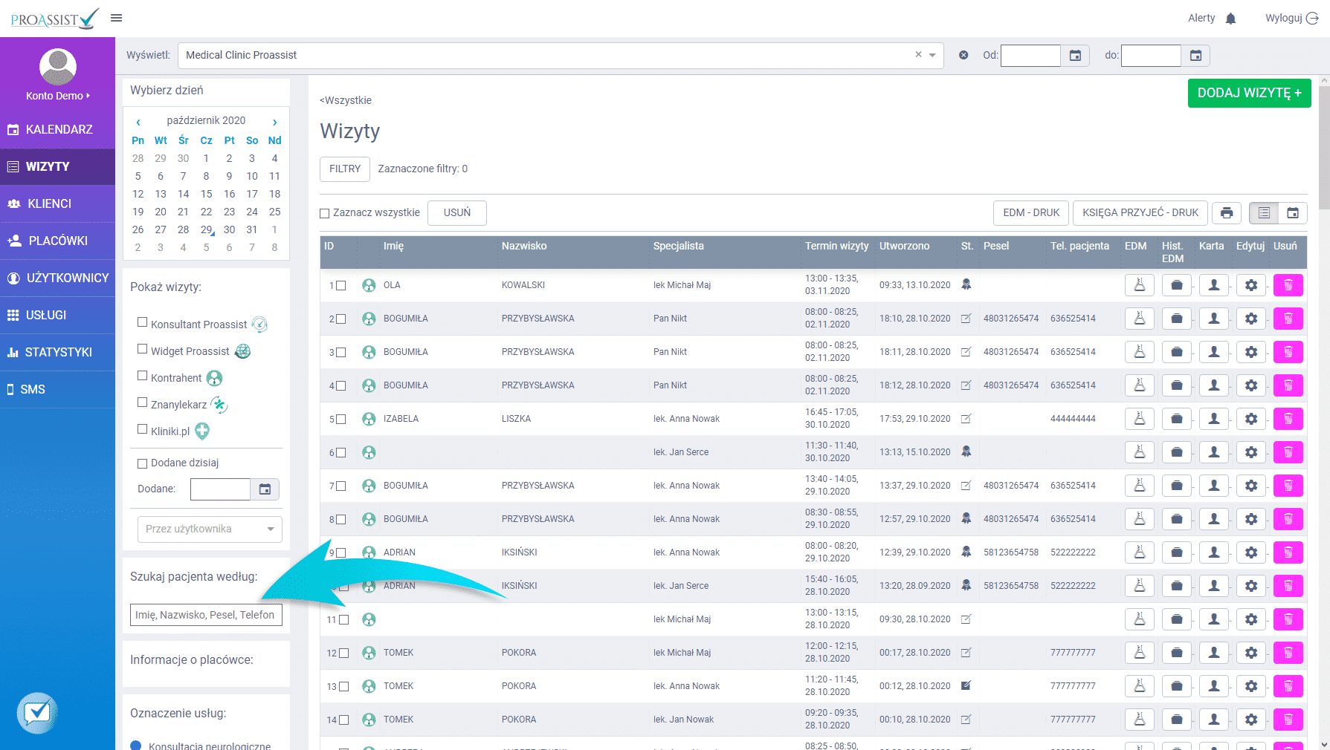Expand the Konto Demo account menu

click(58, 96)
